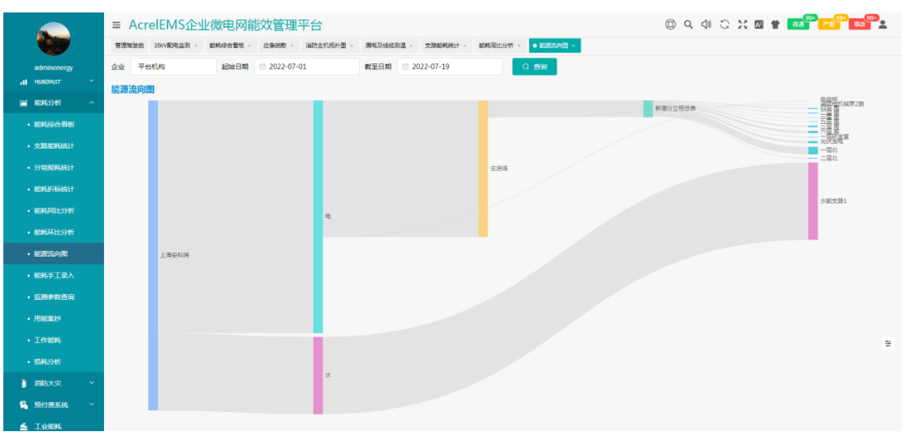Toggle the hamburger sidebar menu icon
909x437 pixels.
coord(116,25)
